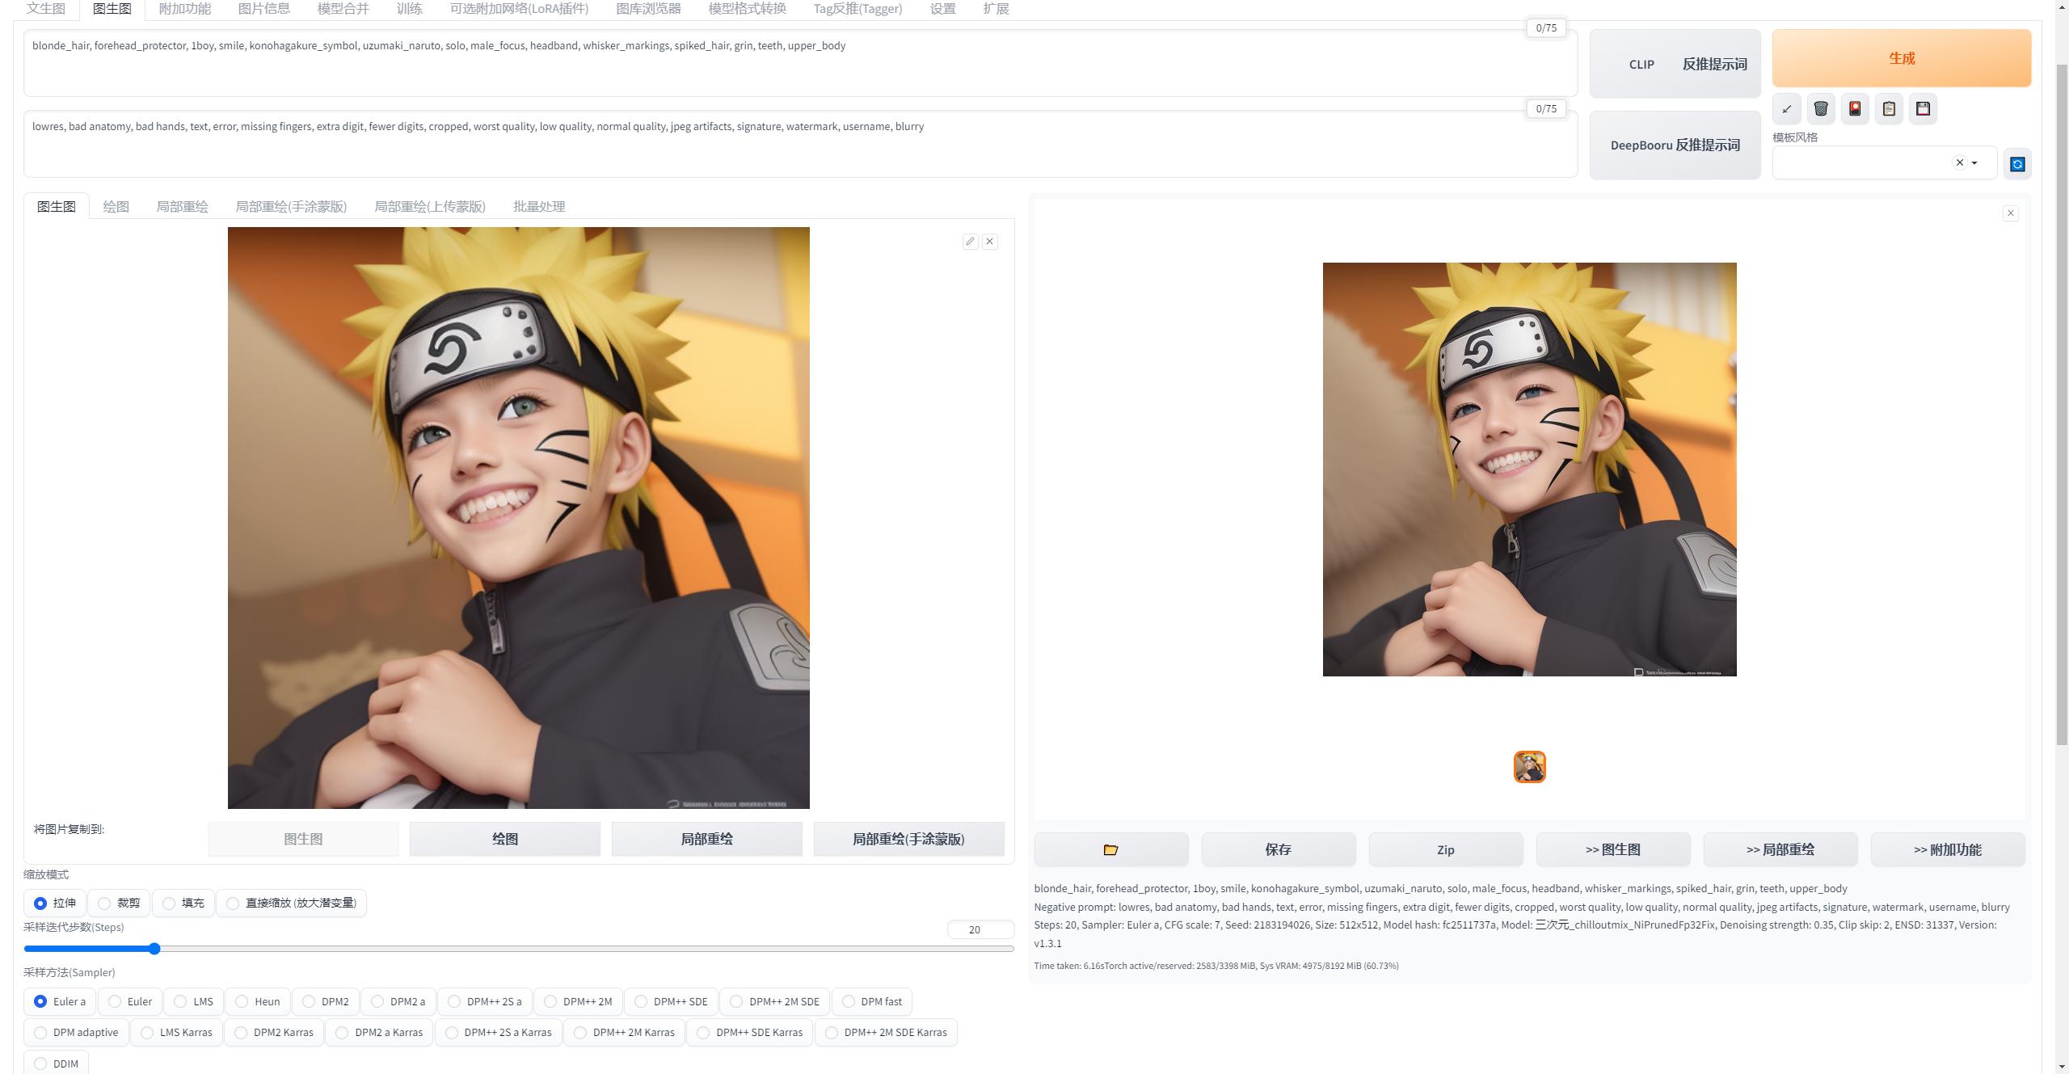Click the clipboard icon to apply styles
This screenshot has height=1074, width=2069.
(x=1889, y=109)
